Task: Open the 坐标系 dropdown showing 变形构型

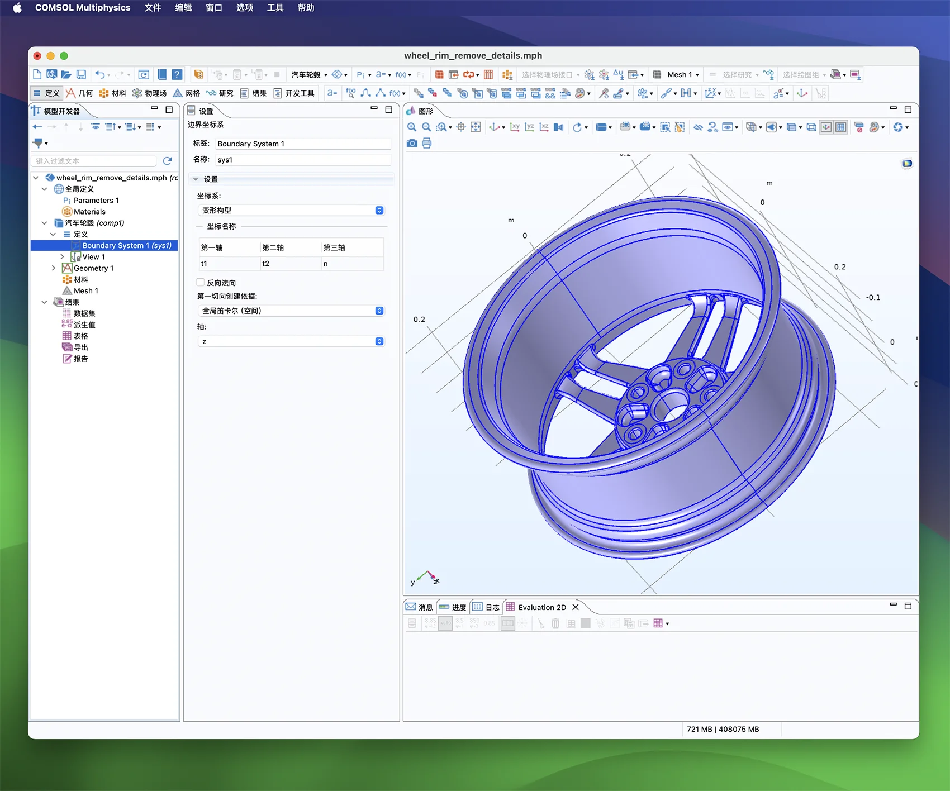Action: click(x=291, y=211)
